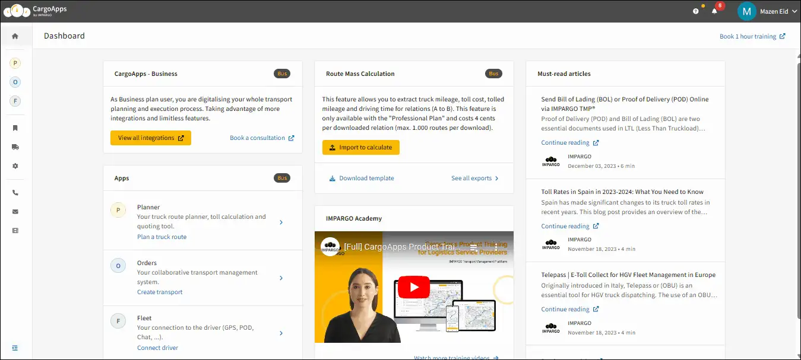
Task: Click Create transport link
Action: tap(160, 292)
